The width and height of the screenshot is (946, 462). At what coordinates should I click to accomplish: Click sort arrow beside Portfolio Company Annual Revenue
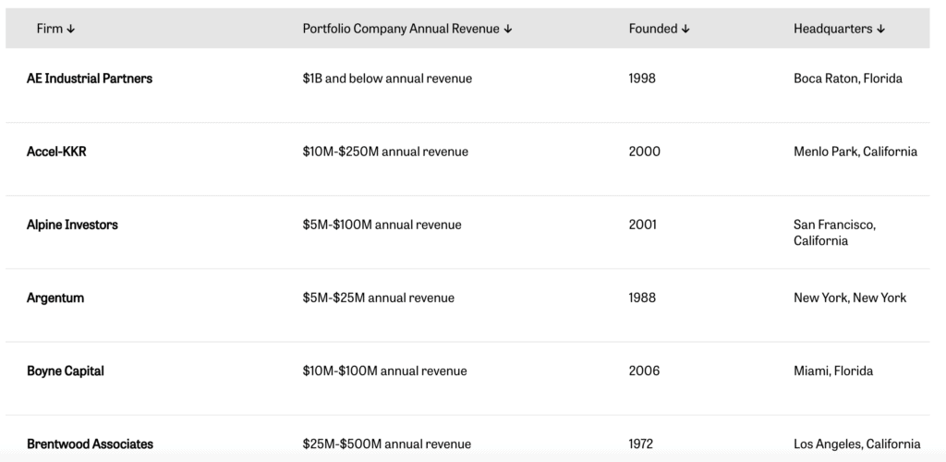pos(507,29)
